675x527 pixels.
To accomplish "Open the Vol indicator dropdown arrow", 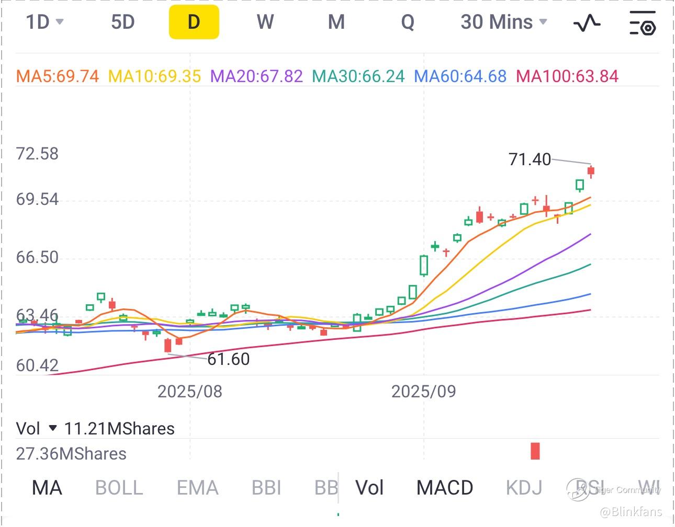I will pyautogui.click(x=52, y=428).
